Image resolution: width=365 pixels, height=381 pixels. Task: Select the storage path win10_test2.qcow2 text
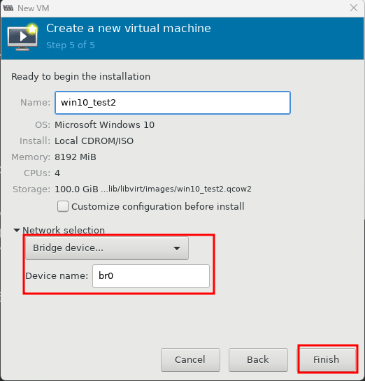point(176,189)
